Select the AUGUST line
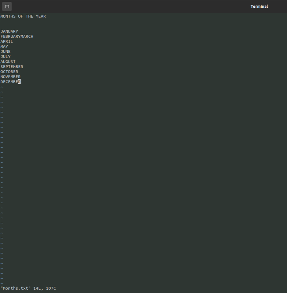Image resolution: width=287 pixels, height=293 pixels. click(8, 62)
